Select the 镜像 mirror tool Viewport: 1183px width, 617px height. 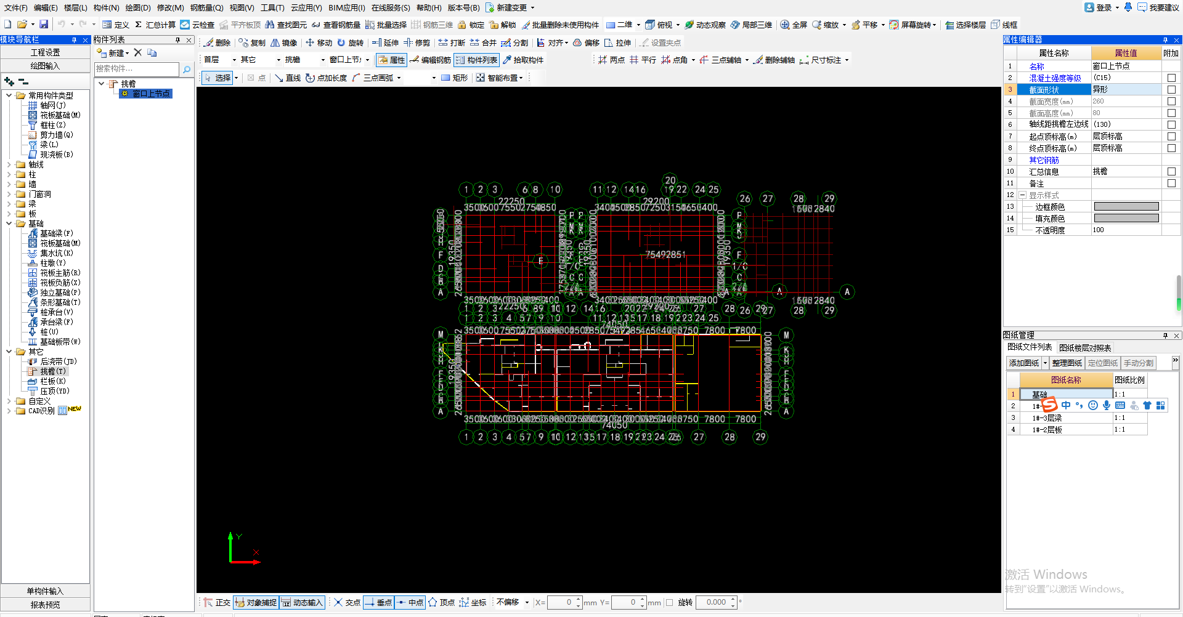(x=284, y=42)
